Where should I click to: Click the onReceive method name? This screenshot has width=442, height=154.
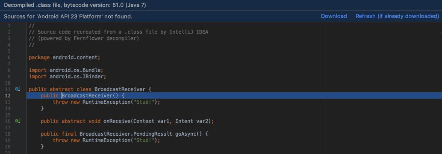click(x=117, y=121)
